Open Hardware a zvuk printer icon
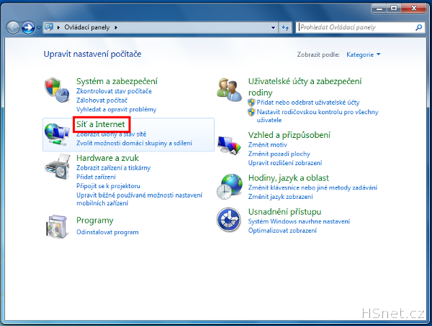 pos(58,167)
